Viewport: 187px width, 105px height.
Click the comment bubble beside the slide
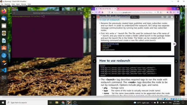click(x=174, y=44)
